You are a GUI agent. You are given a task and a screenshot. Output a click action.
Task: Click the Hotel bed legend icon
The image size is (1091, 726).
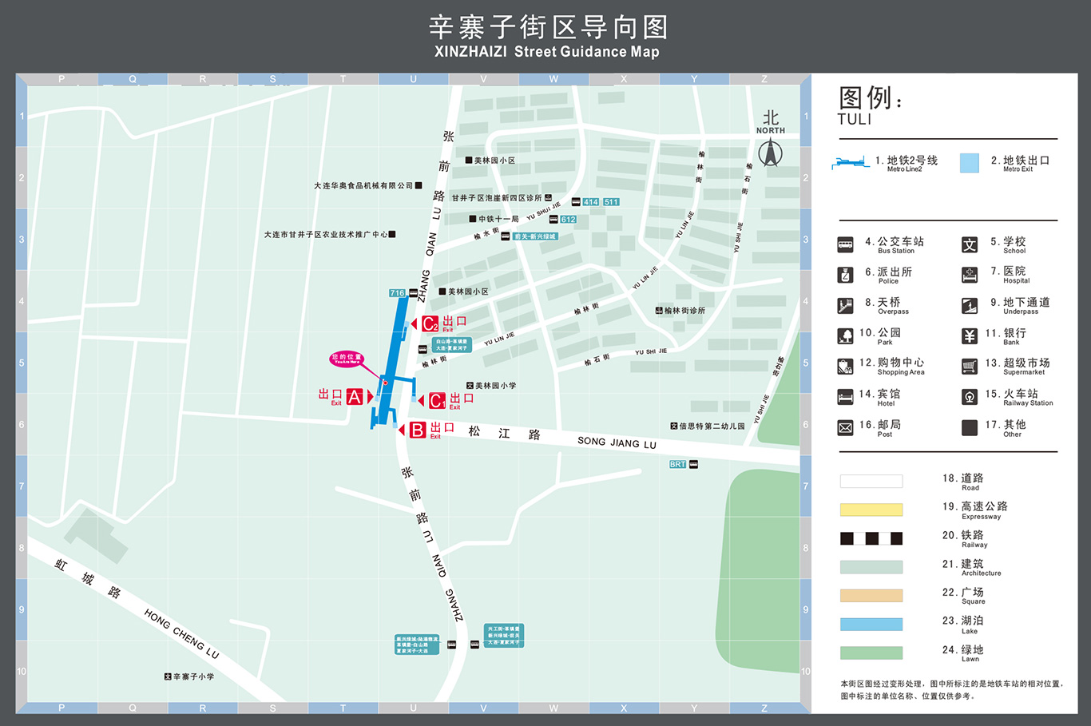pos(845,397)
